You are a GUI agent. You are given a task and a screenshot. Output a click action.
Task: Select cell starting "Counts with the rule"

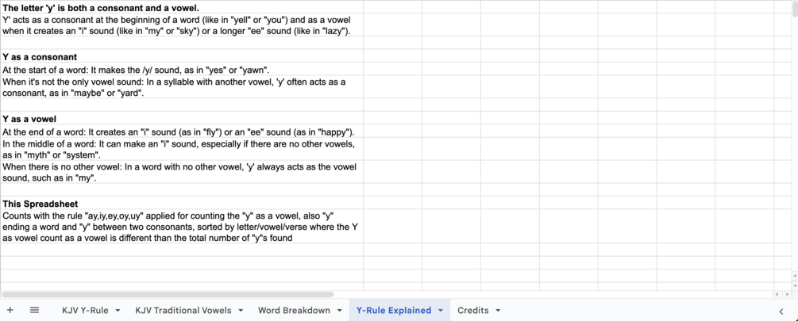(182, 226)
